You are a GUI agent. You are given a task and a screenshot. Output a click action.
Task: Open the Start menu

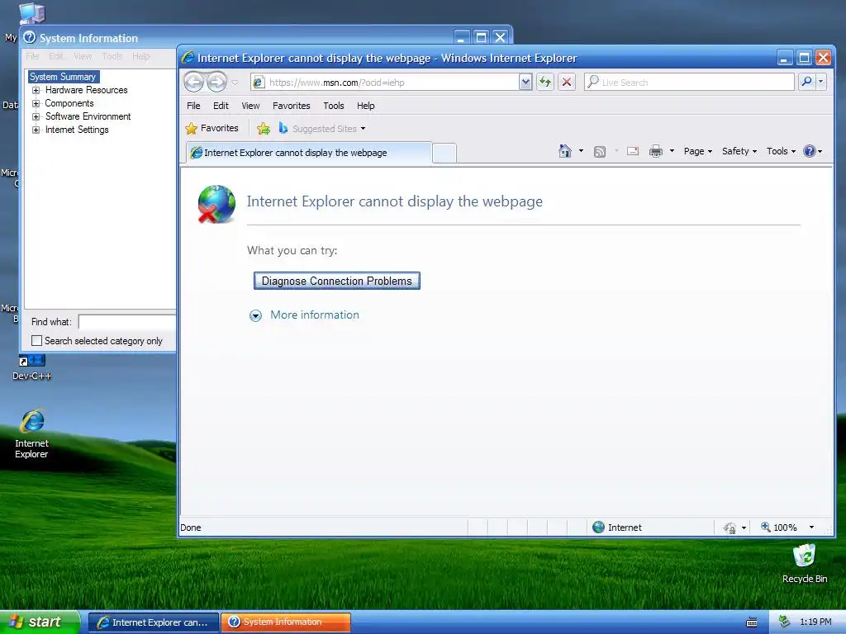coord(40,622)
